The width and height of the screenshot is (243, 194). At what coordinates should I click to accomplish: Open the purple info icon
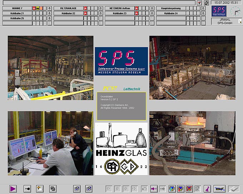207,189
